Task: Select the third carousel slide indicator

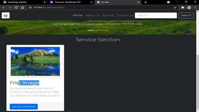Action: pos(105,30)
